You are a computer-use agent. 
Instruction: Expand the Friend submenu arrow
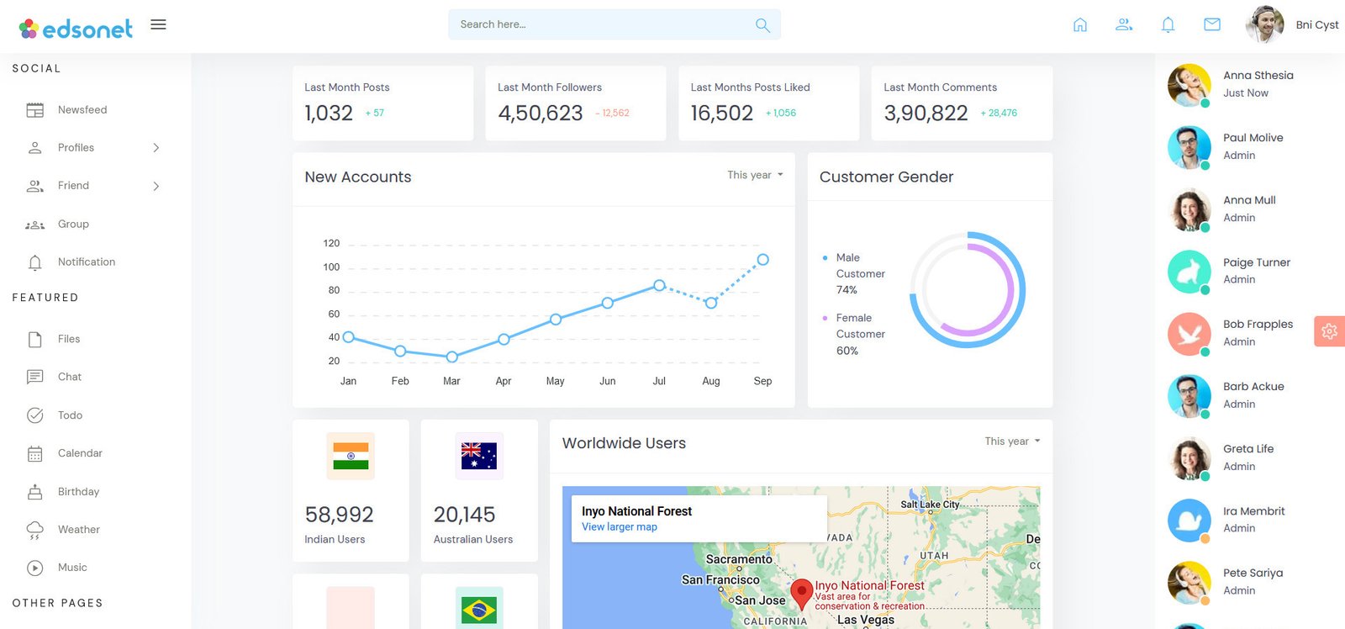pos(156,186)
